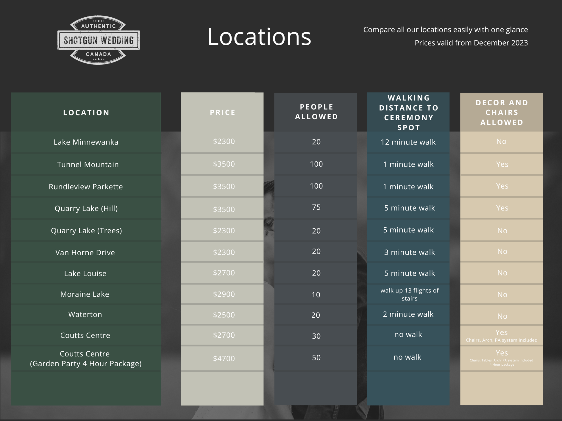
Task: Click the PRICE column header
Action: pyautogui.click(x=223, y=112)
